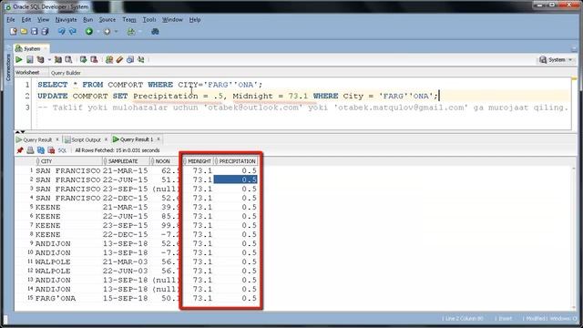Click the Forward navigation icon

[x=107, y=32]
